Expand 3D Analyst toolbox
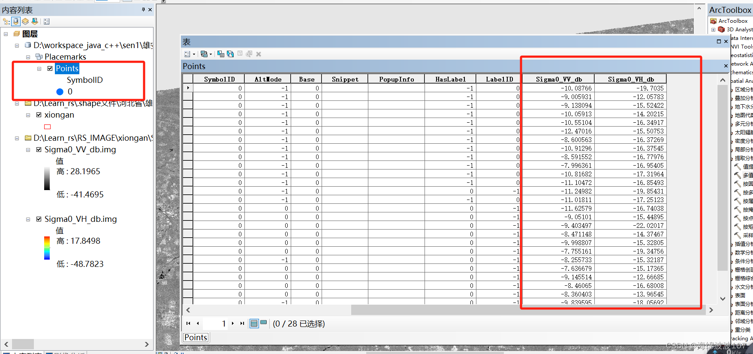Viewport: 753px width, 354px height. click(713, 30)
